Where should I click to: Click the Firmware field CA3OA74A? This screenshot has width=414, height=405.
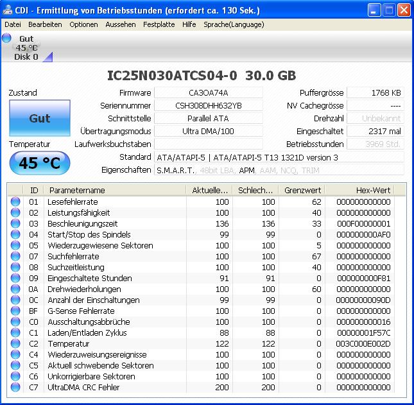(x=209, y=92)
